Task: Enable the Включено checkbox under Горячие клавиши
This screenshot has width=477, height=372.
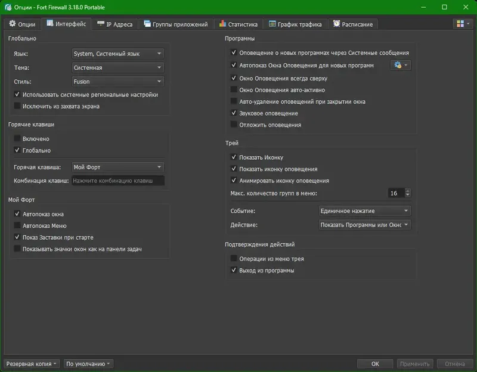Action: click(15, 138)
